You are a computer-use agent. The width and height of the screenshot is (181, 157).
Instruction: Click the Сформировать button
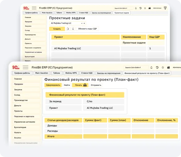pyautogui.click(x=53, y=85)
